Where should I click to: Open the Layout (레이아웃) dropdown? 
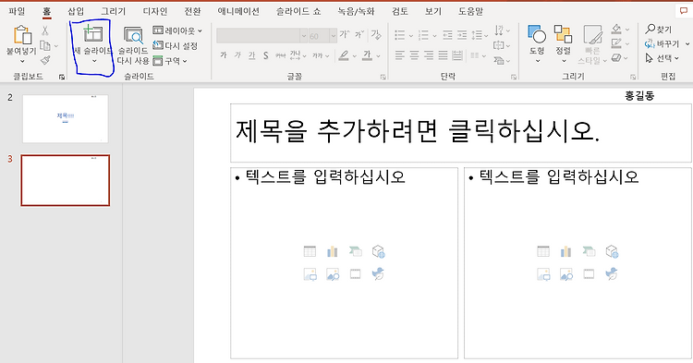tap(177, 30)
